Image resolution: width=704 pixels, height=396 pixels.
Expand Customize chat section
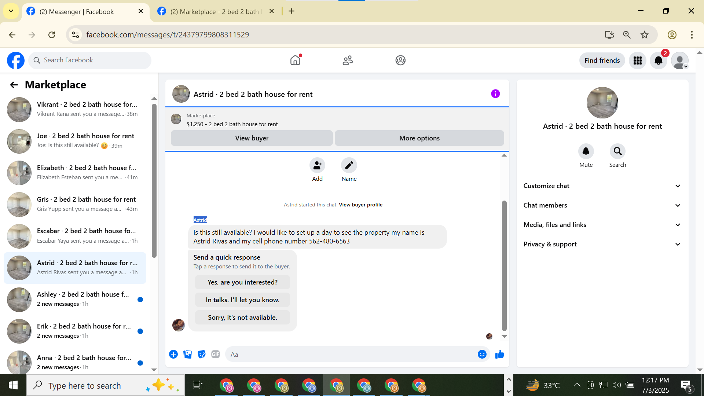(x=602, y=186)
